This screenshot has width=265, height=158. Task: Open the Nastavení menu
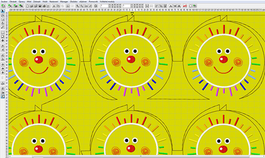[54, 2]
